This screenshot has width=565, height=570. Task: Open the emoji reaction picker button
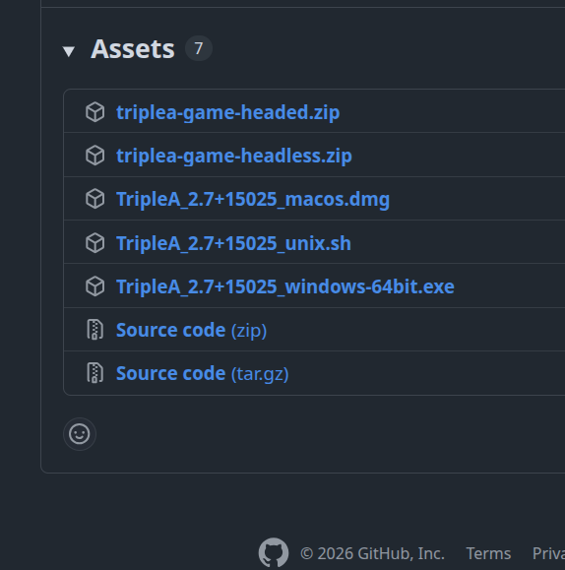[x=80, y=434]
